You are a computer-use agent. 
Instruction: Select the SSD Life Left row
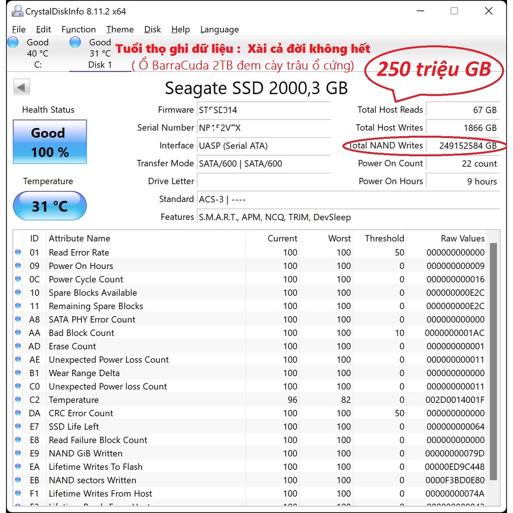point(250,426)
